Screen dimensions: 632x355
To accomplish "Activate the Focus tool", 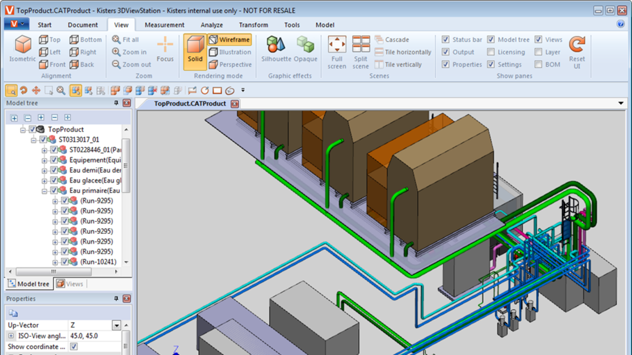I will click(x=165, y=49).
